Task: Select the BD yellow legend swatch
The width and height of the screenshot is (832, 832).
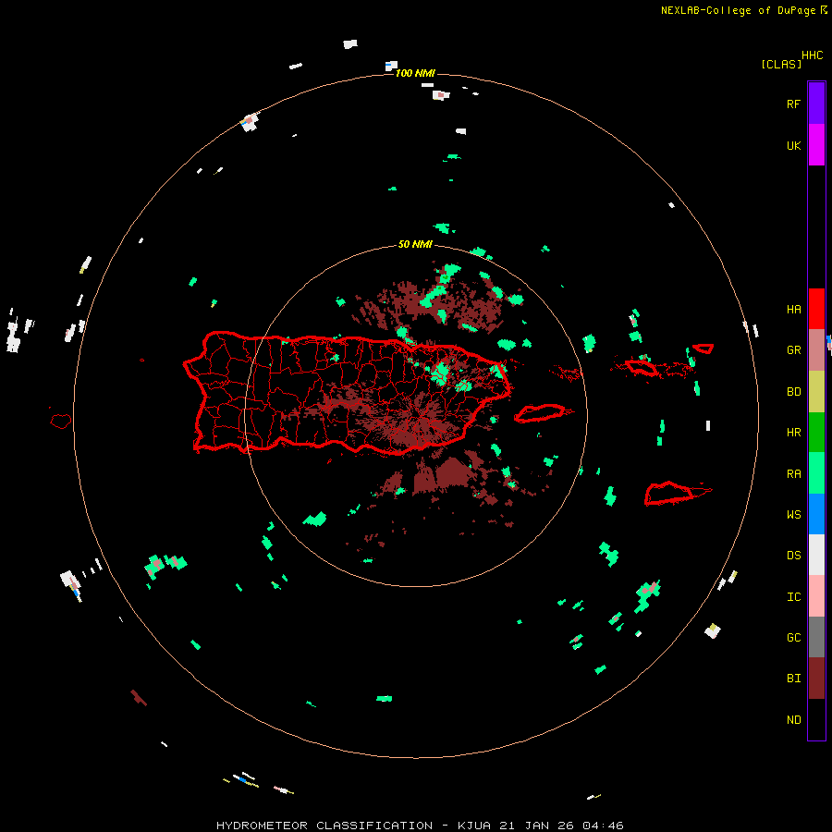Action: click(x=816, y=392)
